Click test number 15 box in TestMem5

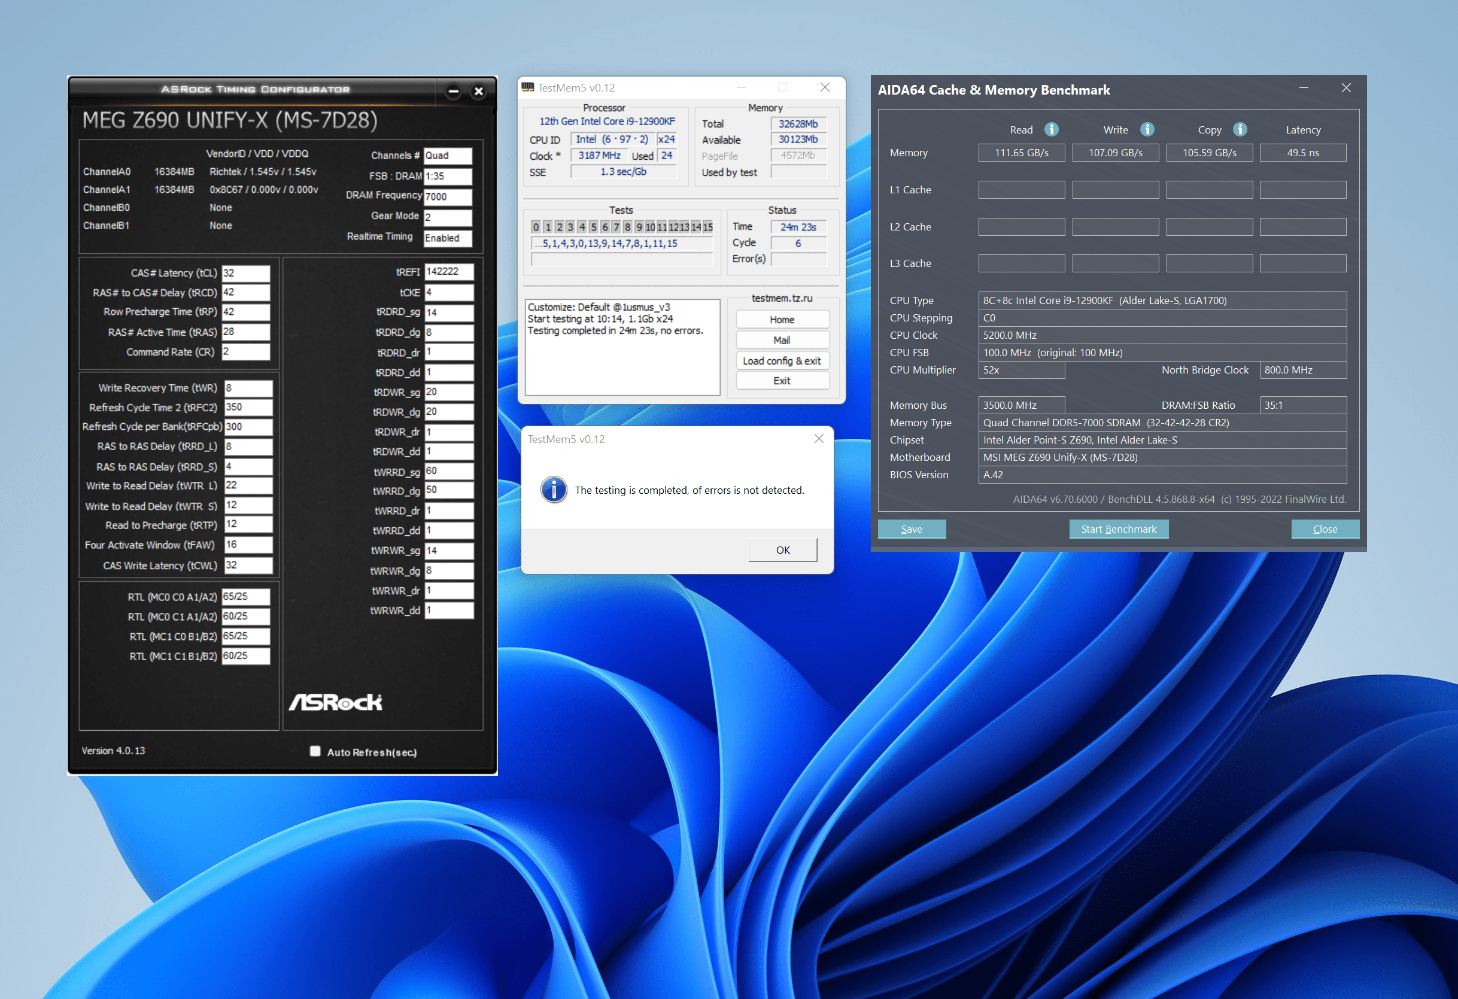click(707, 226)
